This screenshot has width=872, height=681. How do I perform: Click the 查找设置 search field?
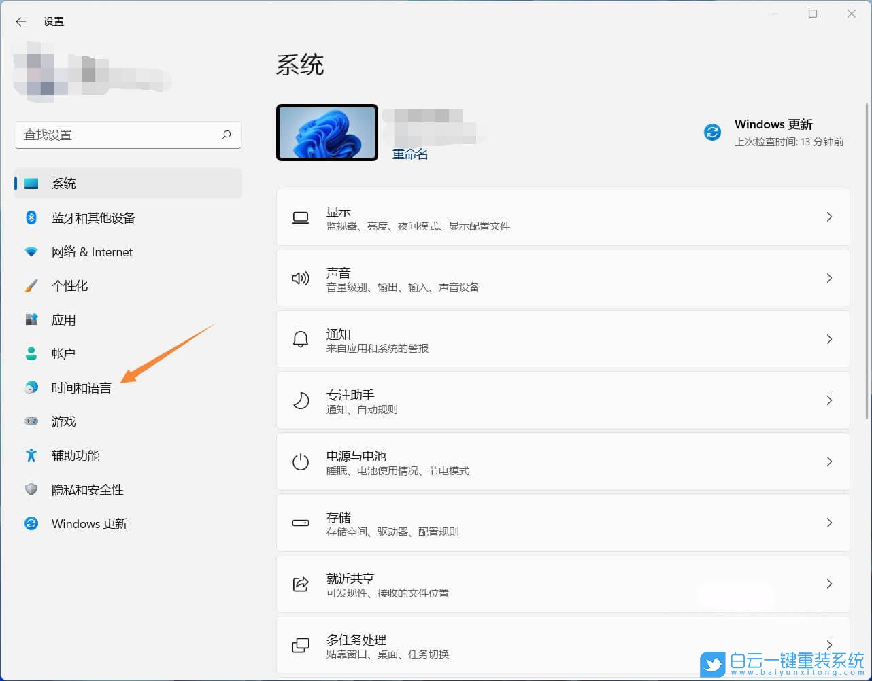click(128, 135)
